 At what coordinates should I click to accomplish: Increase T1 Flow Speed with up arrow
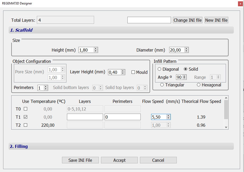pos(168,116)
